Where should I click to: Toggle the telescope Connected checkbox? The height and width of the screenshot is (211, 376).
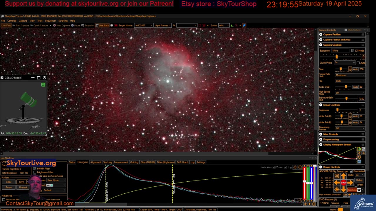[x=351, y=171]
